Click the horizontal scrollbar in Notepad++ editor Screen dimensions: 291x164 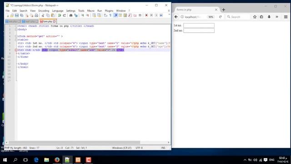click(x=74, y=143)
